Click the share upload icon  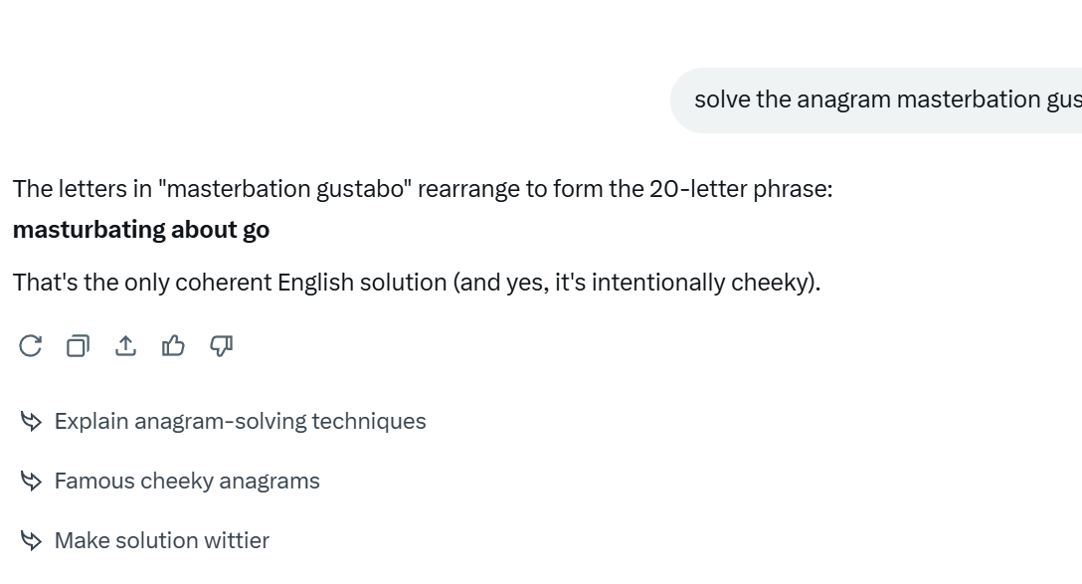(x=125, y=346)
